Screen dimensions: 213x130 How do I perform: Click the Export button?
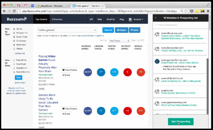click(121, 30)
